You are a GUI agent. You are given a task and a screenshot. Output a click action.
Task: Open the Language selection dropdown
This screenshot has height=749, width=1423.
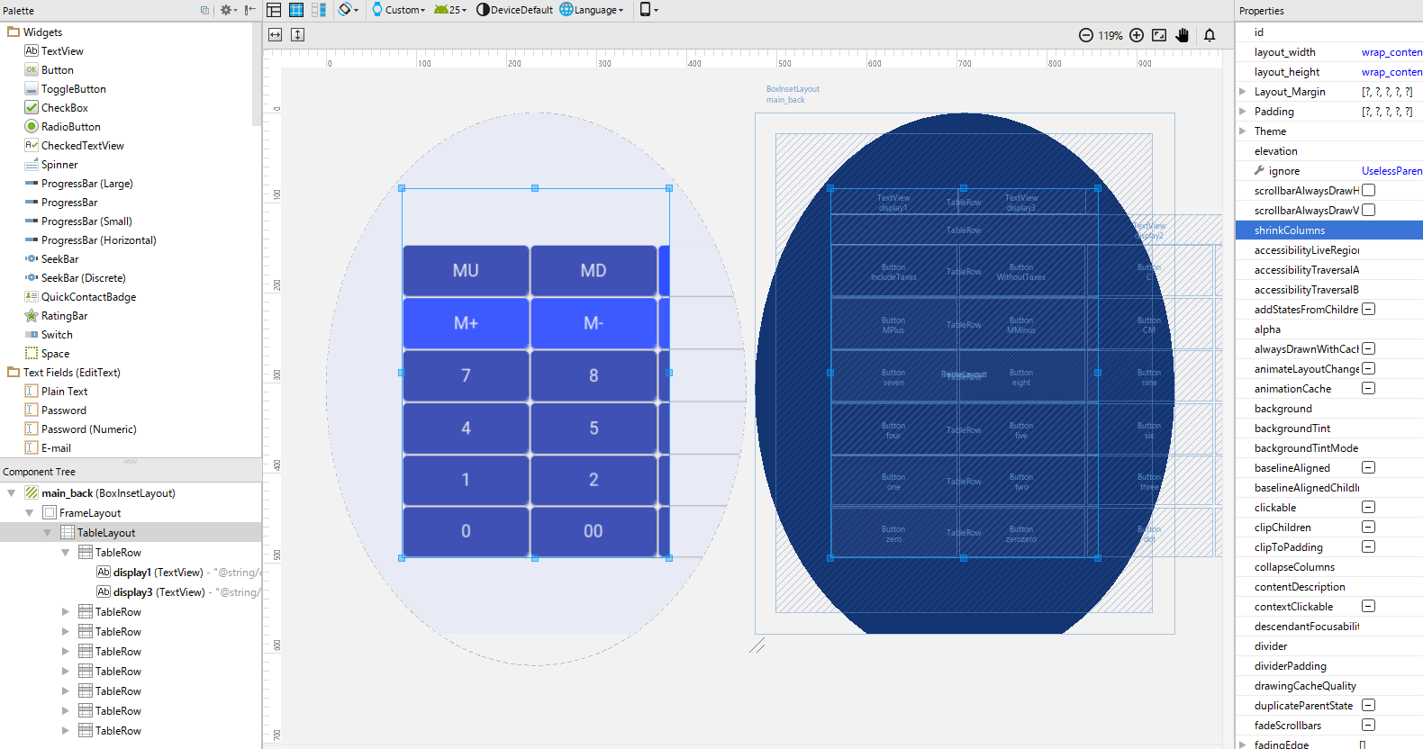pyautogui.click(x=592, y=10)
